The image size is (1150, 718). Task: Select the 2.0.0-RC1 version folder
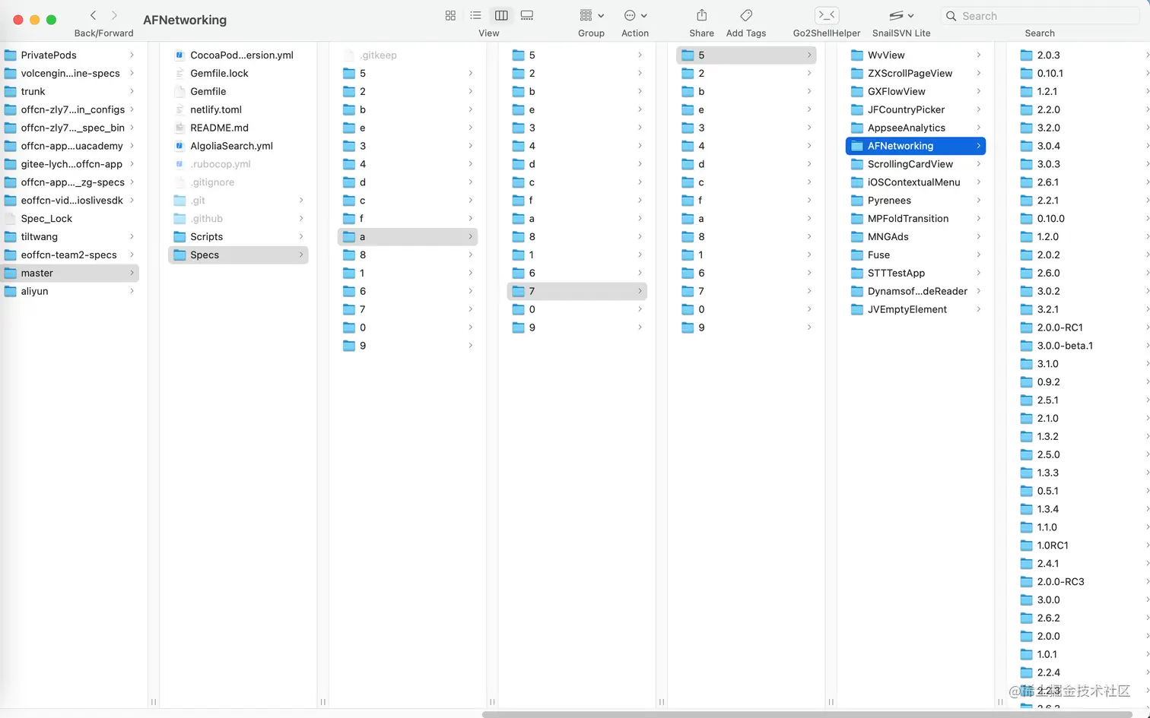point(1082,327)
